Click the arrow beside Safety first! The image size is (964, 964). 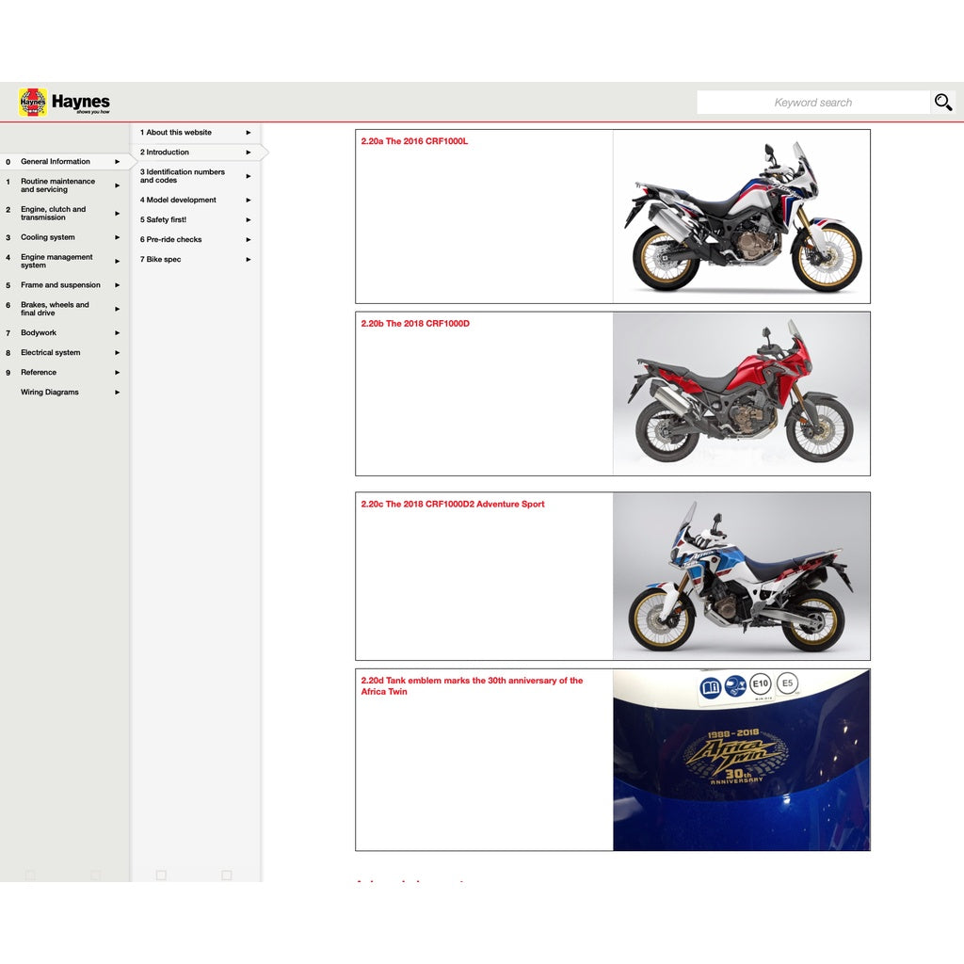click(x=248, y=219)
